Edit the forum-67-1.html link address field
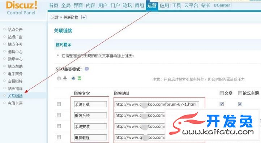Screen dimensions: 261x143 tap(157, 104)
